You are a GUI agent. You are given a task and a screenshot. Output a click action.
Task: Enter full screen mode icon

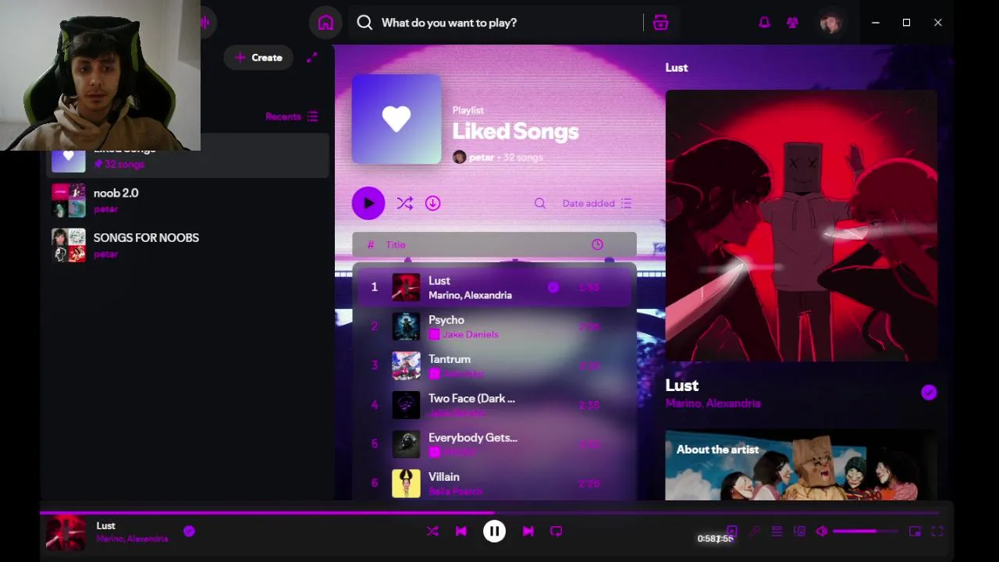point(937,532)
